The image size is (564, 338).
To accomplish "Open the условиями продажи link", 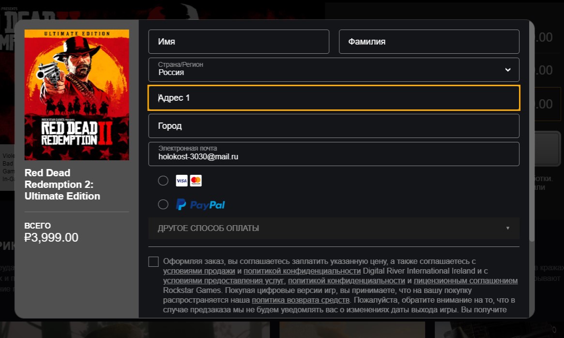I will [x=199, y=271].
